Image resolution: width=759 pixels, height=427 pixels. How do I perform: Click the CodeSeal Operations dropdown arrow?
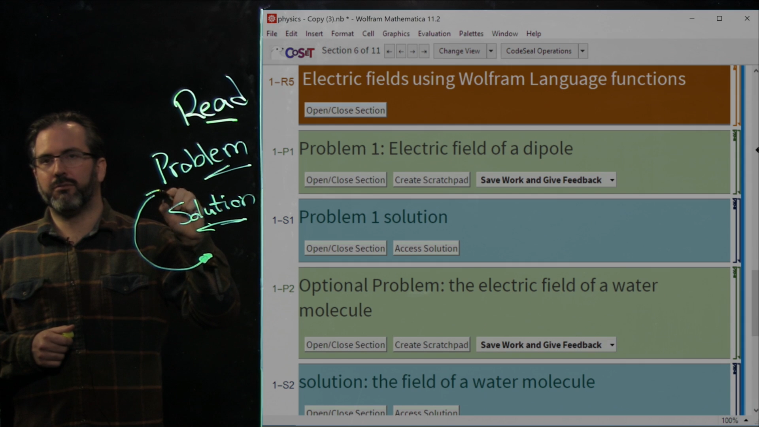tap(582, 51)
